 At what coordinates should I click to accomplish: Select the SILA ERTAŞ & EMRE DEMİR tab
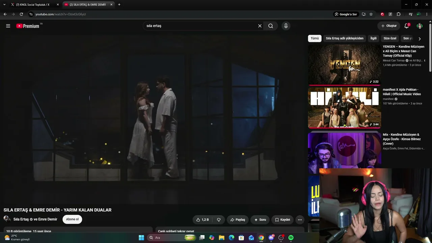[88, 5]
